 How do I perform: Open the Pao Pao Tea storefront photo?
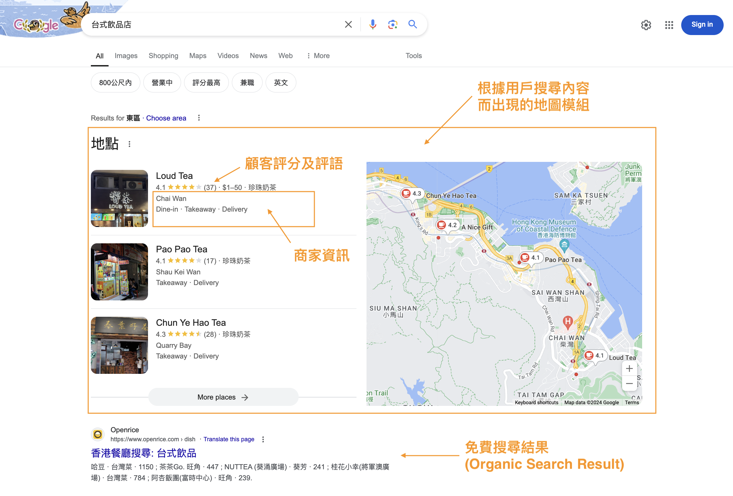119,272
